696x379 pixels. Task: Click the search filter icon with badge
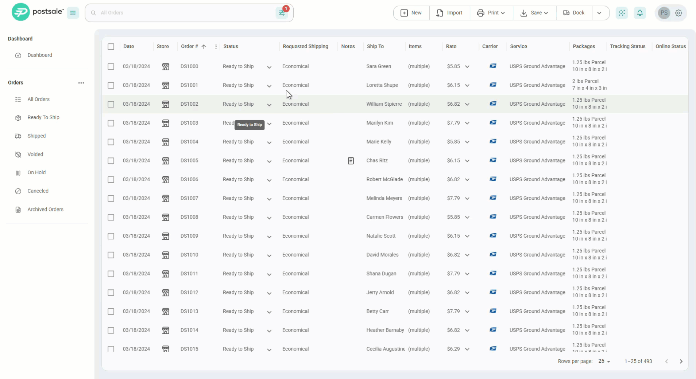282,13
